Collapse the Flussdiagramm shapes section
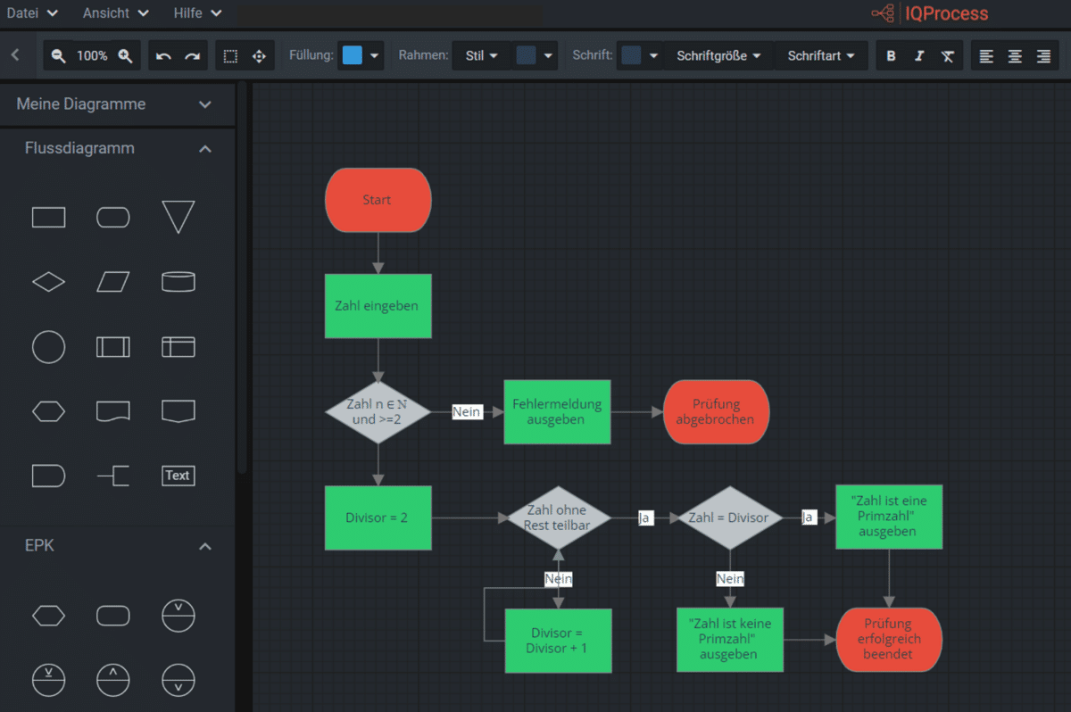The image size is (1071, 712). pos(204,149)
